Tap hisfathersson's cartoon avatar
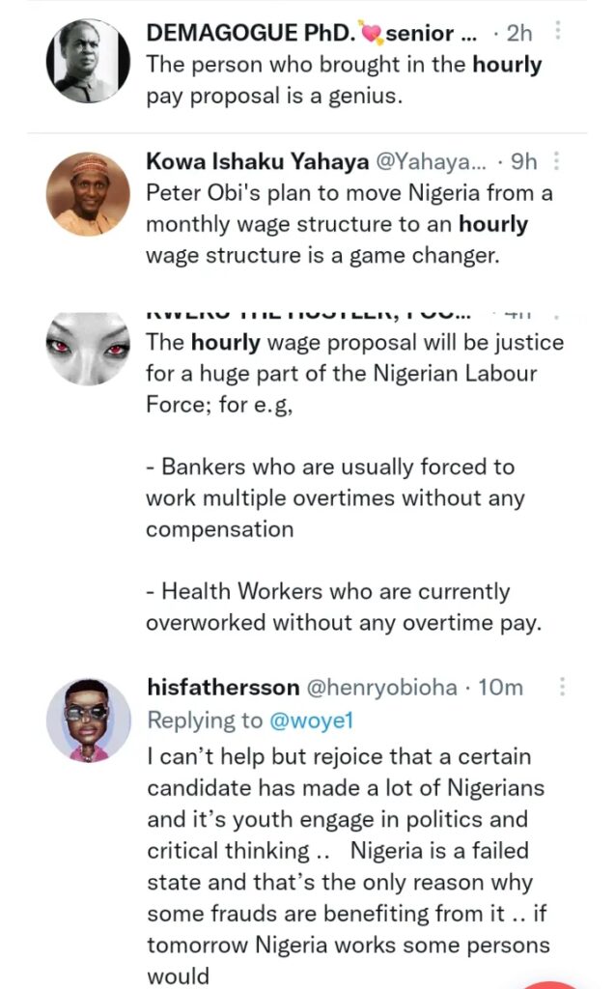Image resolution: width=615 pixels, height=989 pixels. click(89, 720)
